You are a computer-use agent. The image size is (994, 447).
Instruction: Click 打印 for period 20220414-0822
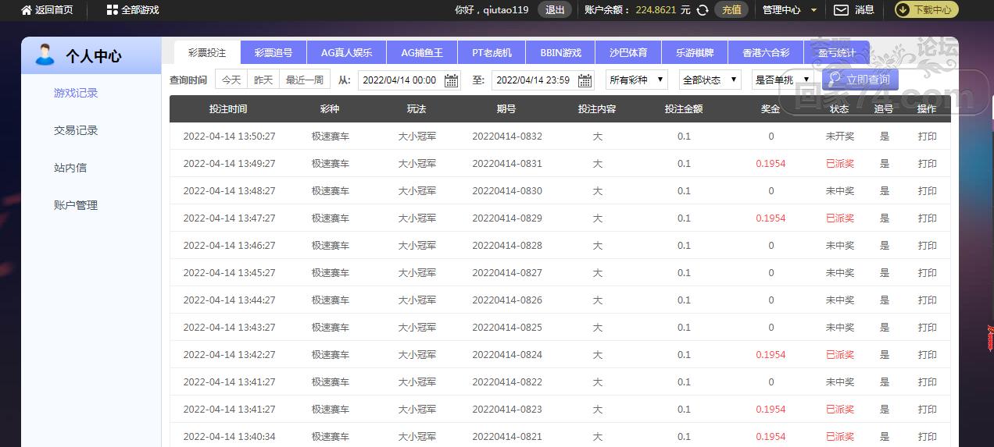928,382
